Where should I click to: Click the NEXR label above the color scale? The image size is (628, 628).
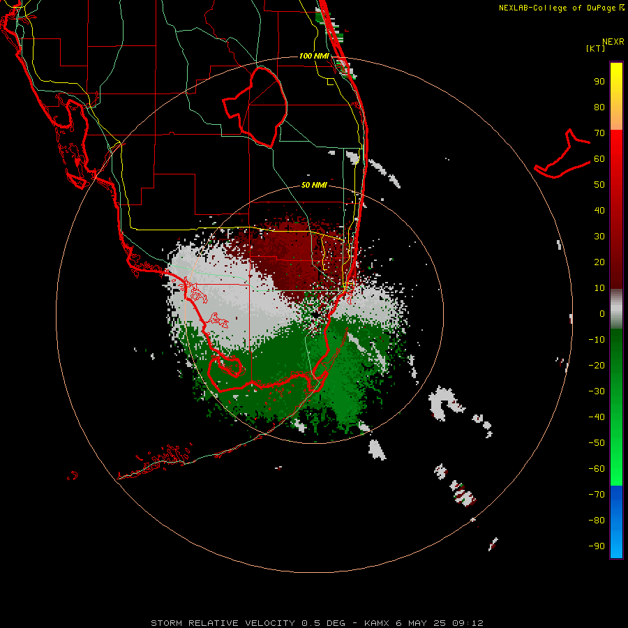[613, 42]
